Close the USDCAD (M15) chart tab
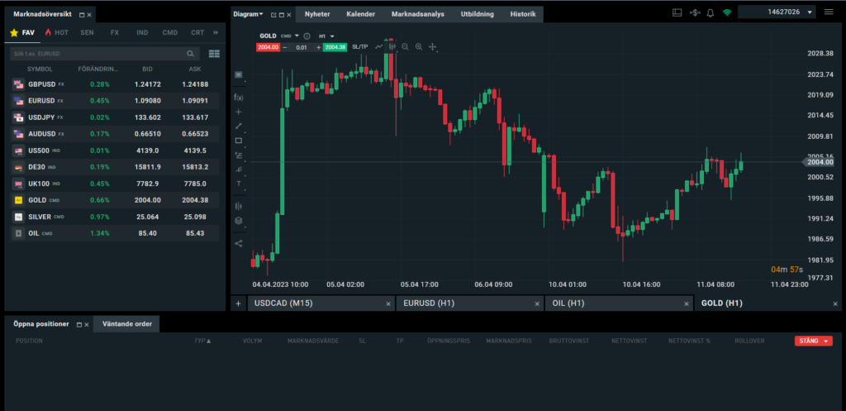 click(388, 304)
